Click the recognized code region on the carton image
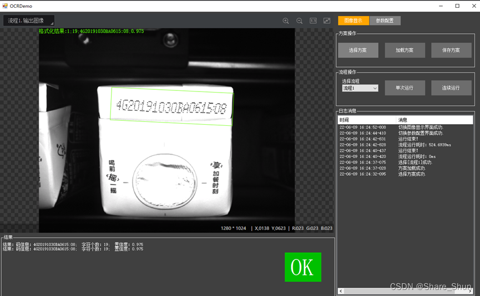Viewport: 480px width, 296px height. [171, 106]
